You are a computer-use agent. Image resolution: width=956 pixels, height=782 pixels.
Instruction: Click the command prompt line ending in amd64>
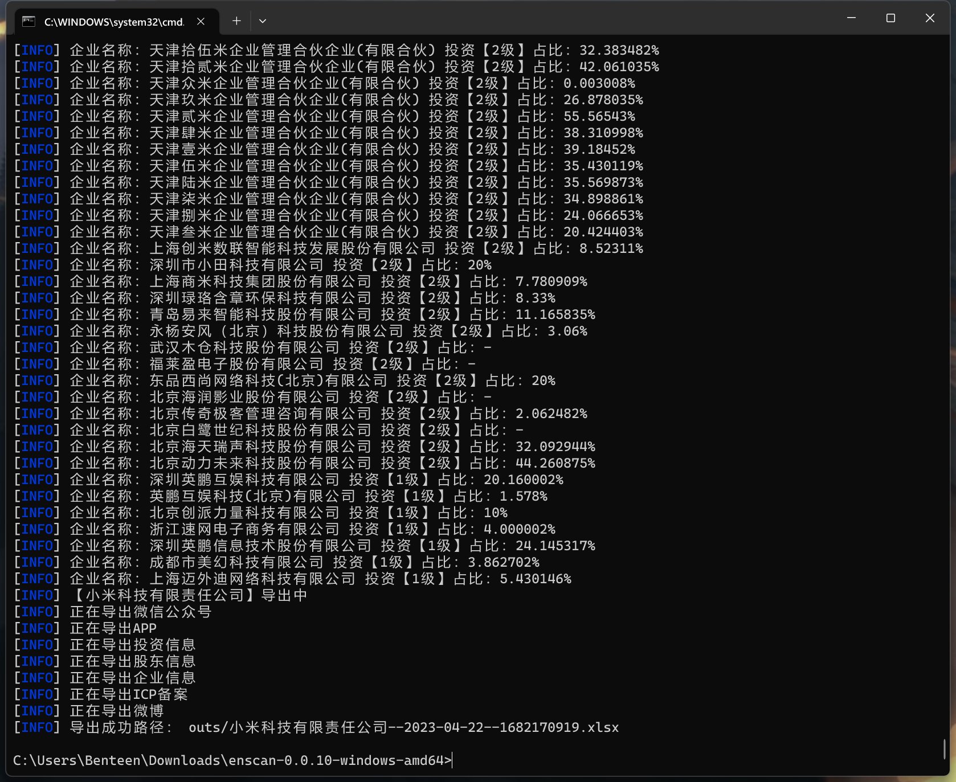(x=232, y=760)
